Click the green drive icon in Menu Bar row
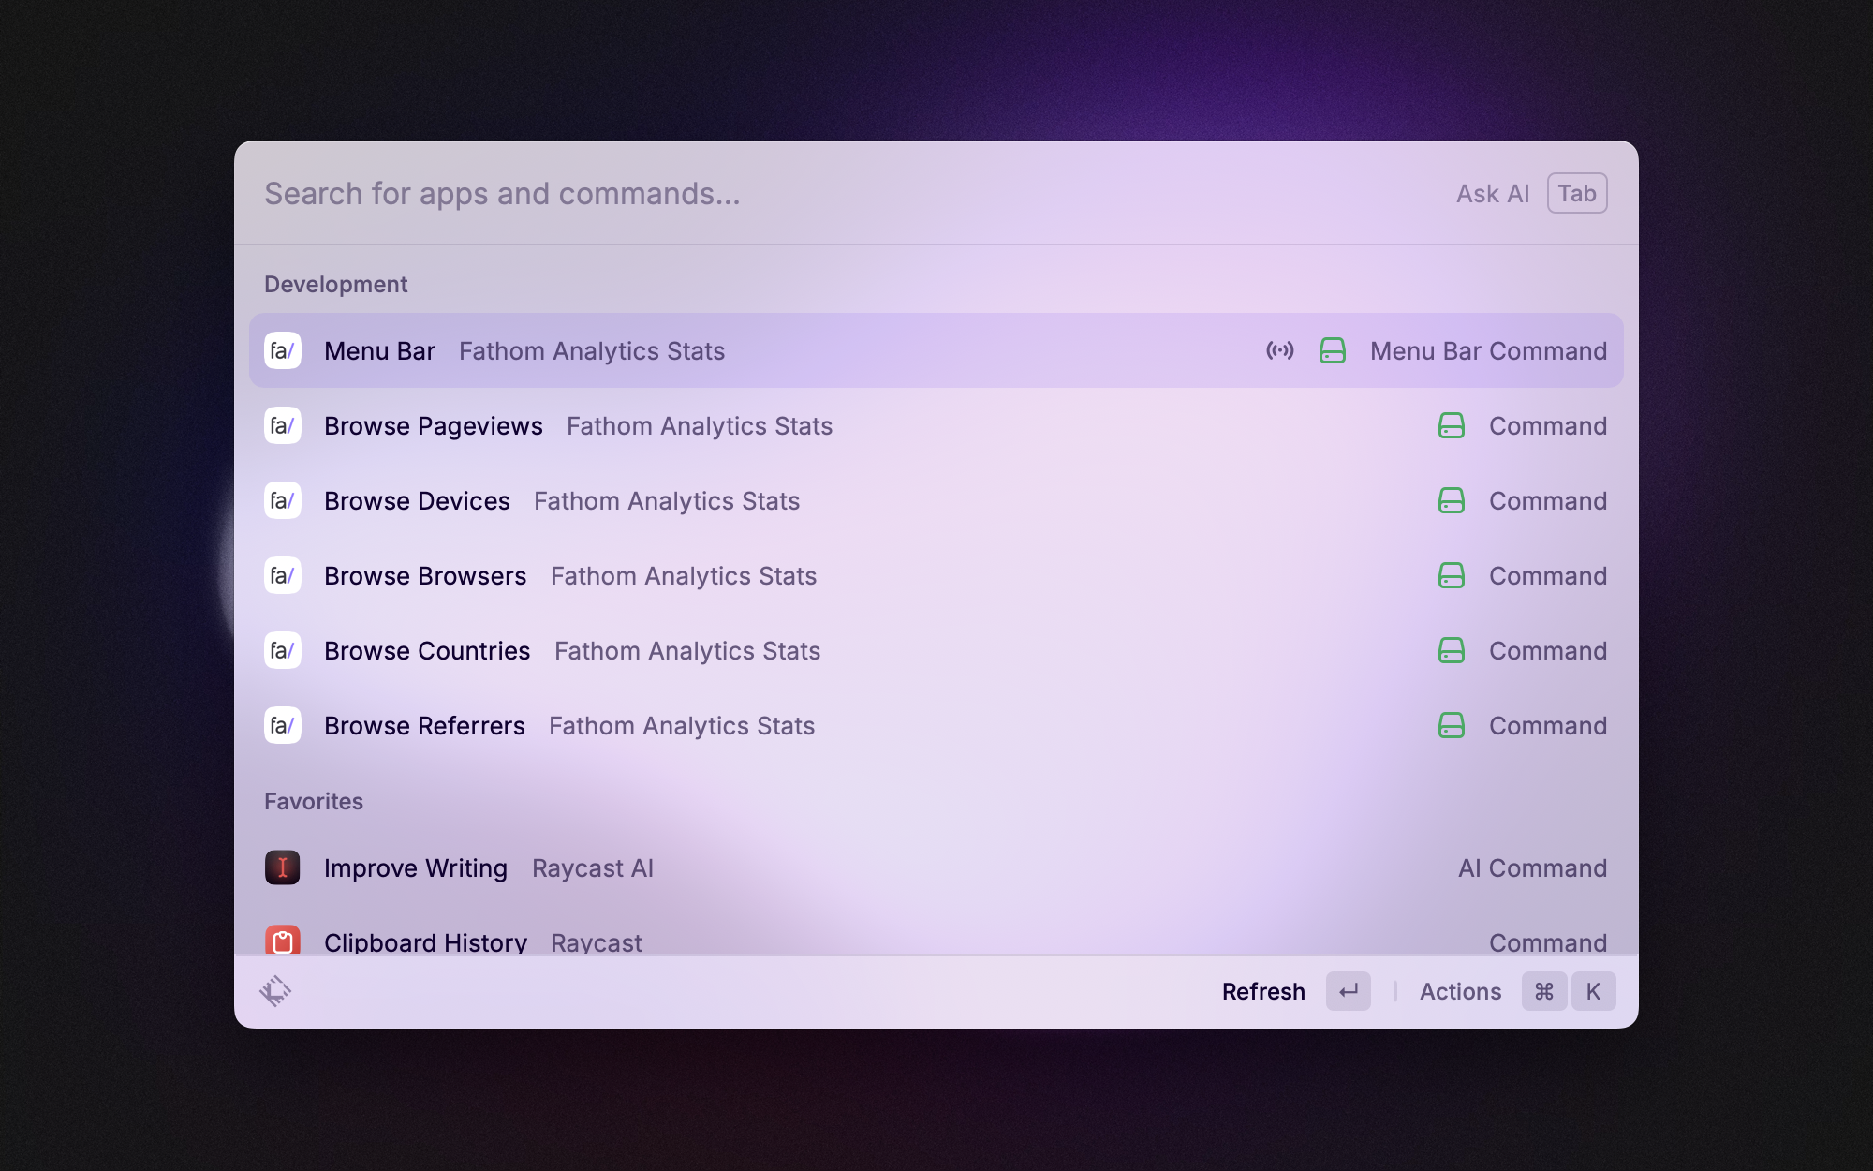The height and width of the screenshot is (1171, 1873). point(1332,350)
